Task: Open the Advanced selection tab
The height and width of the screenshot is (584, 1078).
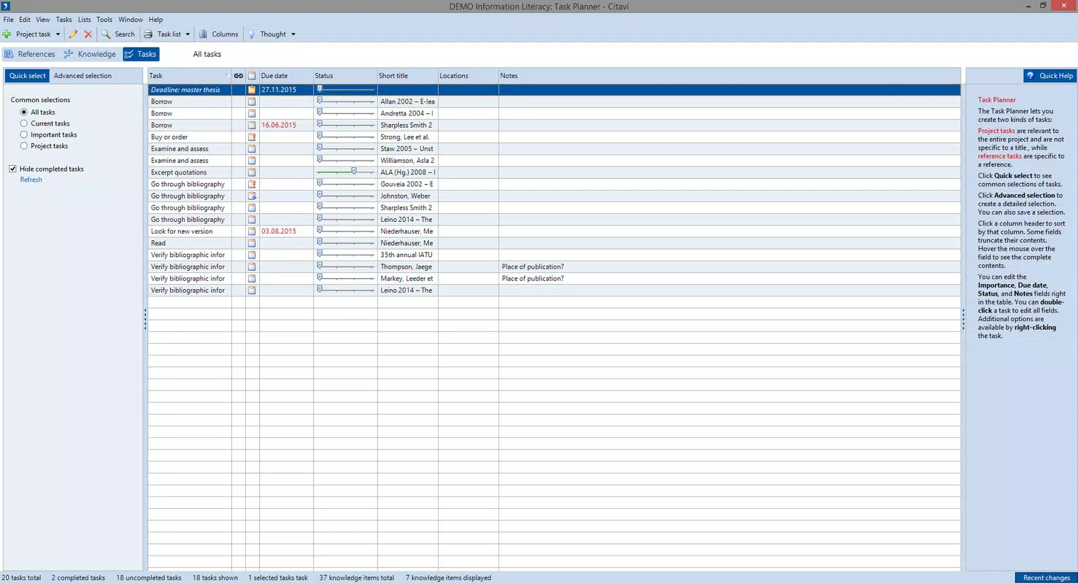Action: [82, 76]
